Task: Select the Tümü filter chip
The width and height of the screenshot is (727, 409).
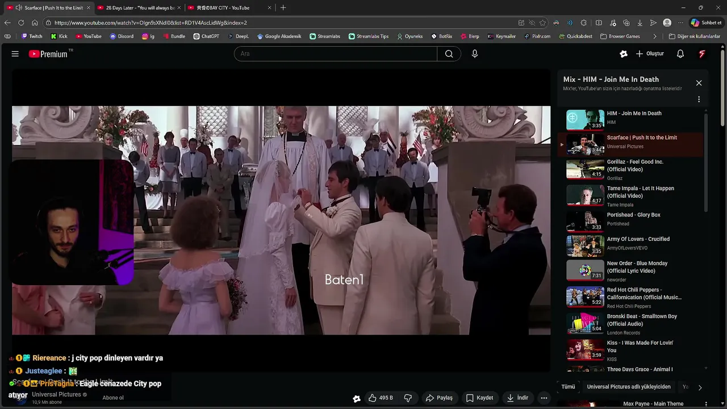Action: tap(568, 387)
